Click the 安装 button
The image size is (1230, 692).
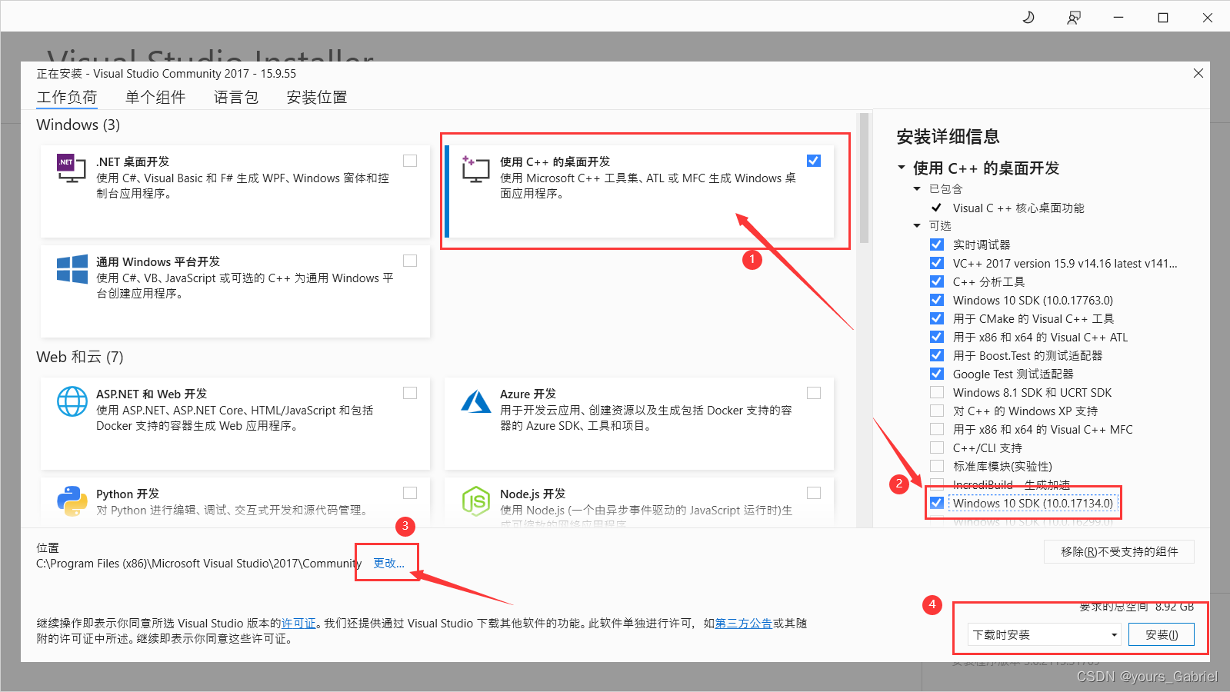1162,634
